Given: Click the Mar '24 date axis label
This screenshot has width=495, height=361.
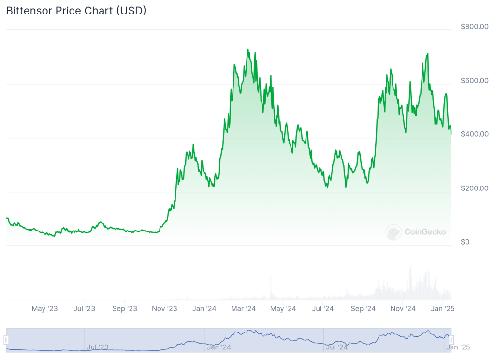Looking at the screenshot, I should pos(243,308).
